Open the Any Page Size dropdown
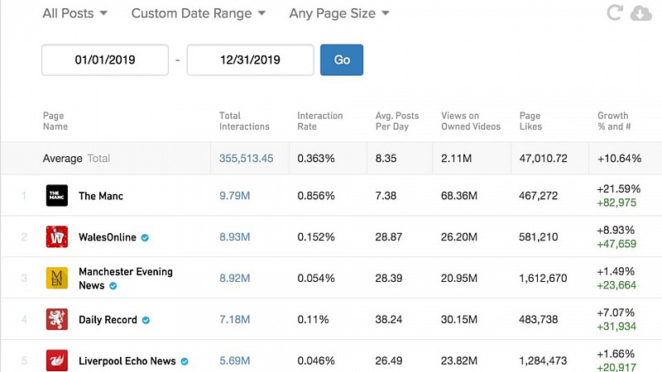Viewport: 662px width, 372px height. [x=339, y=13]
